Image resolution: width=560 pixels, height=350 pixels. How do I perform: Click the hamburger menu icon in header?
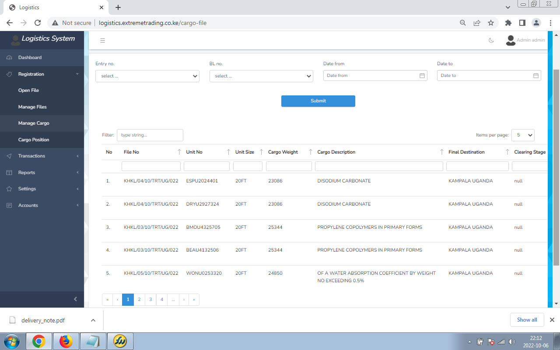[x=103, y=41]
